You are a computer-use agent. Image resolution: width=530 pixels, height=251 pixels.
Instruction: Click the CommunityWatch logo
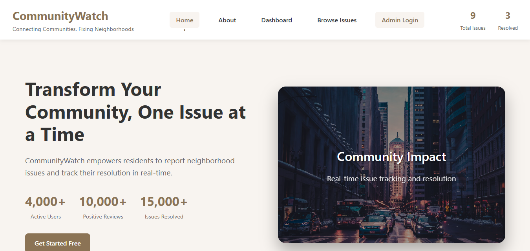click(60, 16)
